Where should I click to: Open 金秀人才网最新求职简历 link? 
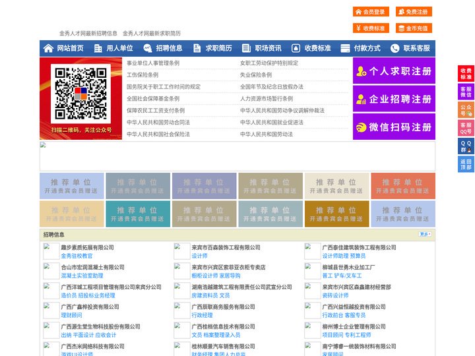click(x=152, y=34)
